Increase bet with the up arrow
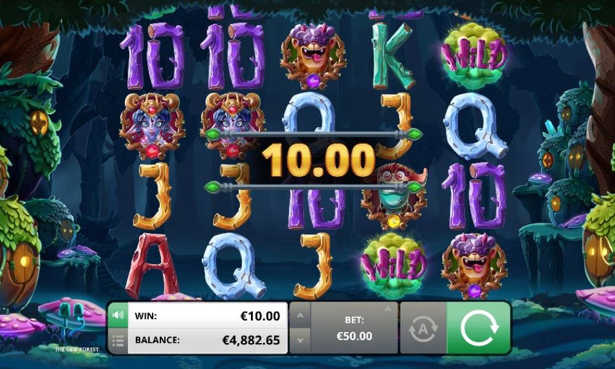 point(300,315)
